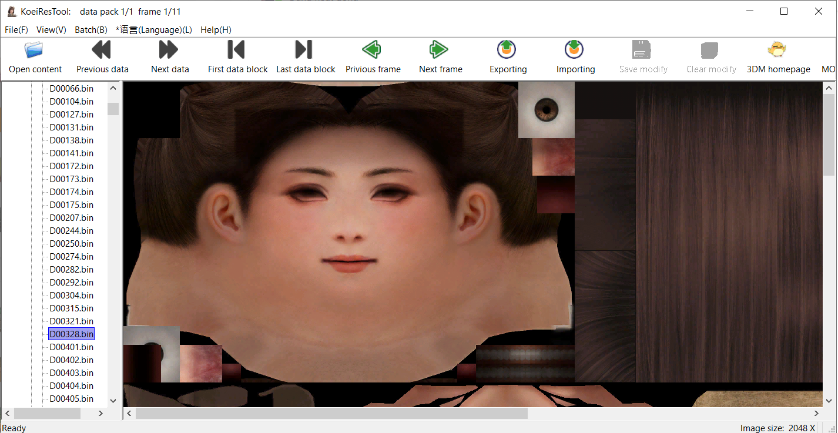The height and width of the screenshot is (433, 838).
Task: Select D00066.bin in the file tree
Action: [x=71, y=89]
